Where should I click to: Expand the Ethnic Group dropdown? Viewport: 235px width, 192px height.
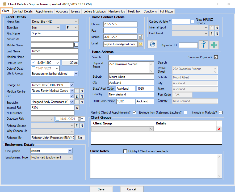point(76,74)
